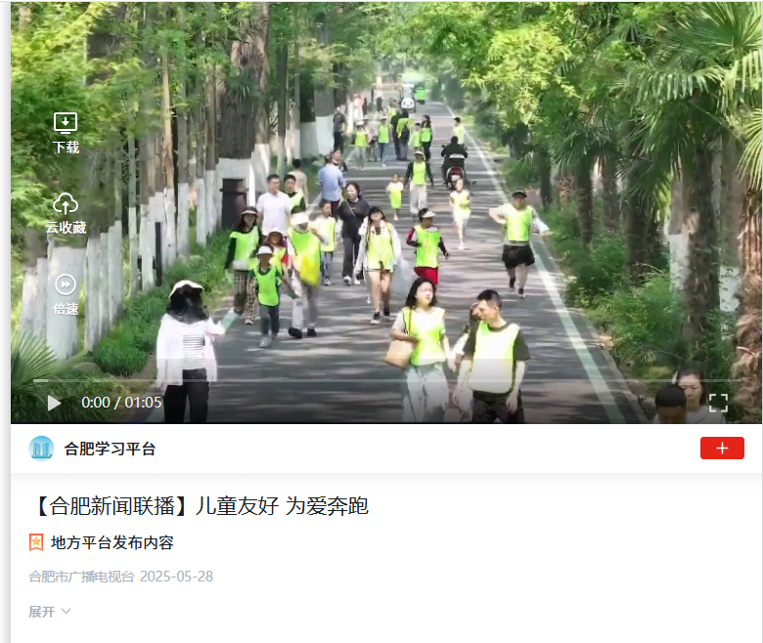This screenshot has height=643, width=763.
Task: Click the 倍速 text label
Action: 66,309
